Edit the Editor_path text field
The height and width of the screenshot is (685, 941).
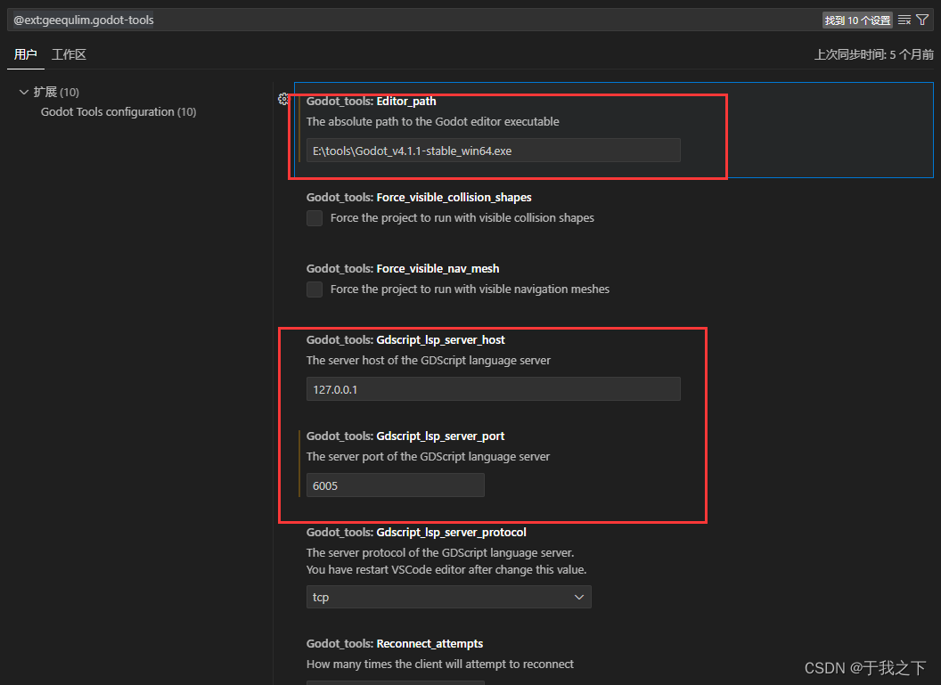coord(494,150)
